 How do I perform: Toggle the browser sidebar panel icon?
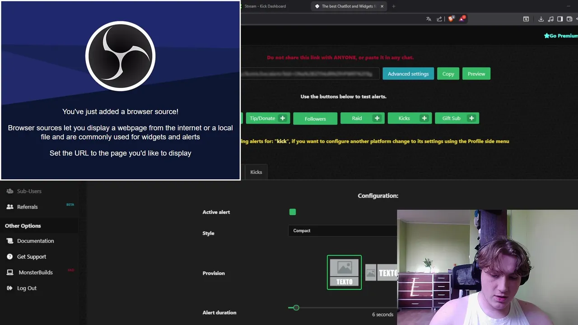point(560,19)
